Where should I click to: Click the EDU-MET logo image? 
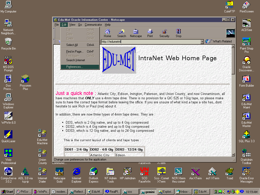click(119, 60)
